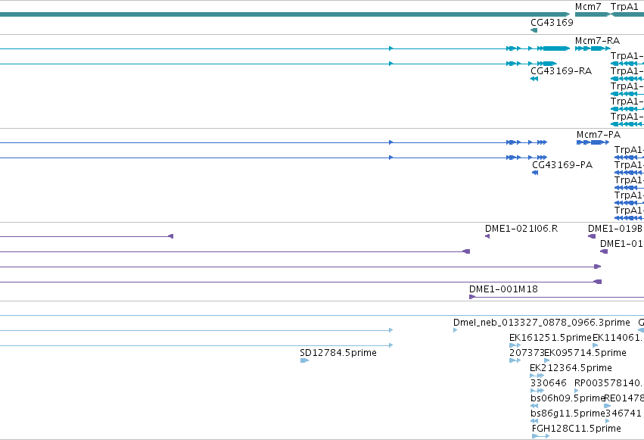Image resolution: width=644 pixels, height=440 pixels.
Task: Open the EK212364.5prime EST label
Action: click(x=571, y=368)
